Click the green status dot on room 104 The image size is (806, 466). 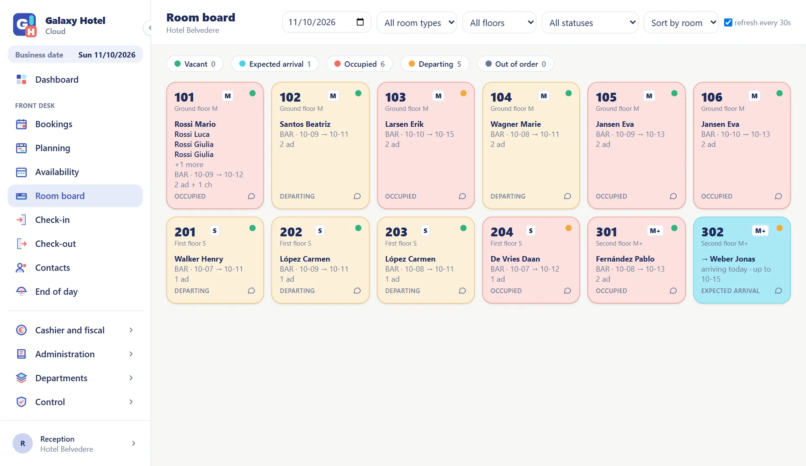[x=568, y=93]
